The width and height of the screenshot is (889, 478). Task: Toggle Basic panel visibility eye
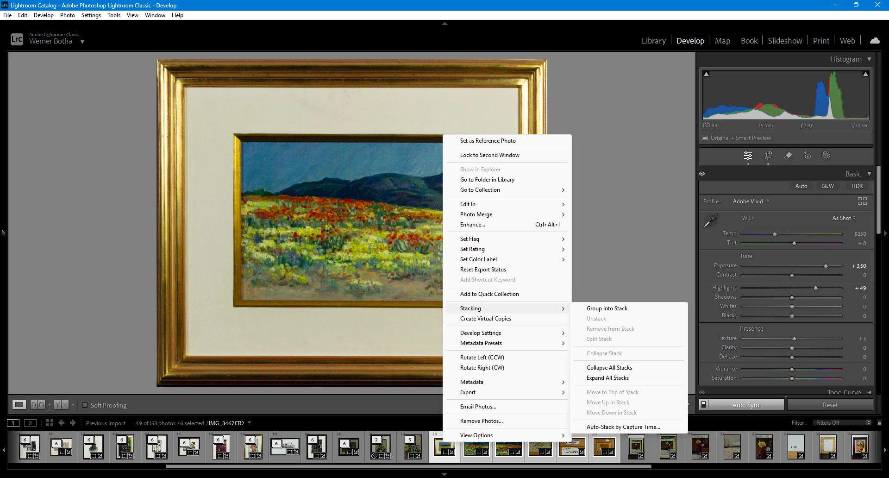tap(702, 174)
